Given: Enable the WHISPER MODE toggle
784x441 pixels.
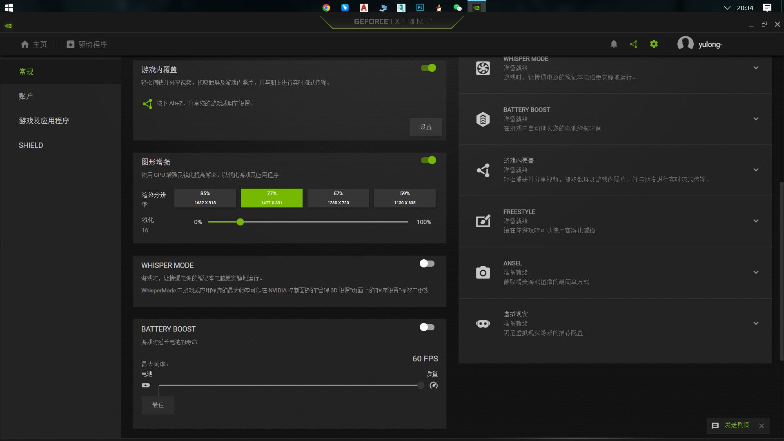Looking at the screenshot, I should point(427,264).
